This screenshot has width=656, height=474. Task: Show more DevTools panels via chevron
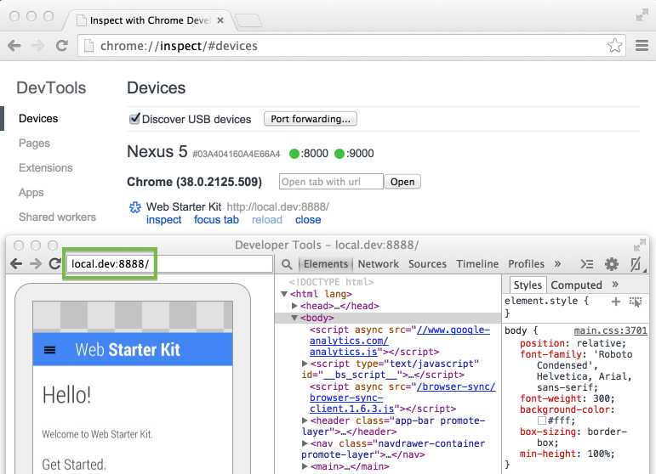tap(557, 264)
